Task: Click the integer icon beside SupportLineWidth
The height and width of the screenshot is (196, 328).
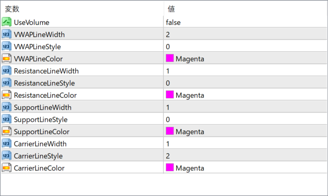Action: 6,107
